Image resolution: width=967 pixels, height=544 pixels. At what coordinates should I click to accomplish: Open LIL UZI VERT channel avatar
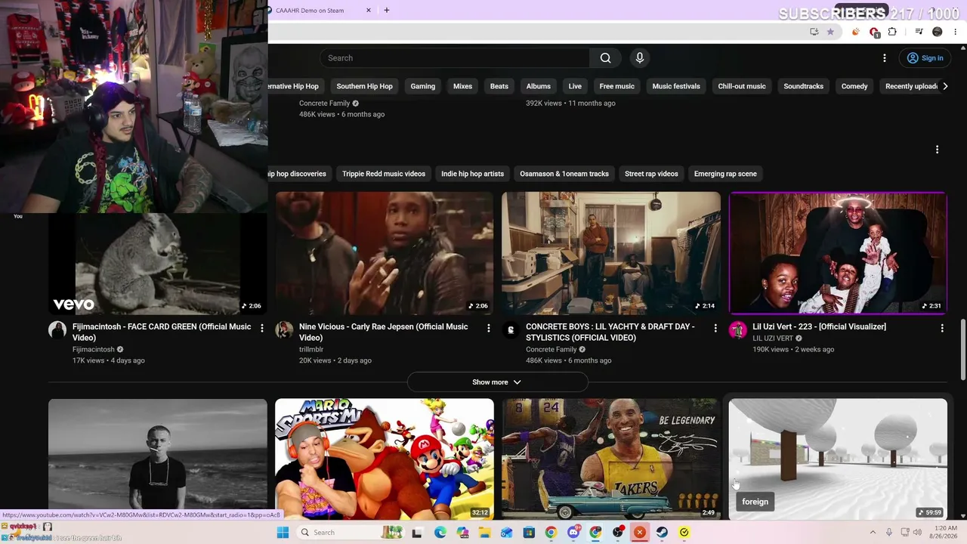(x=737, y=330)
